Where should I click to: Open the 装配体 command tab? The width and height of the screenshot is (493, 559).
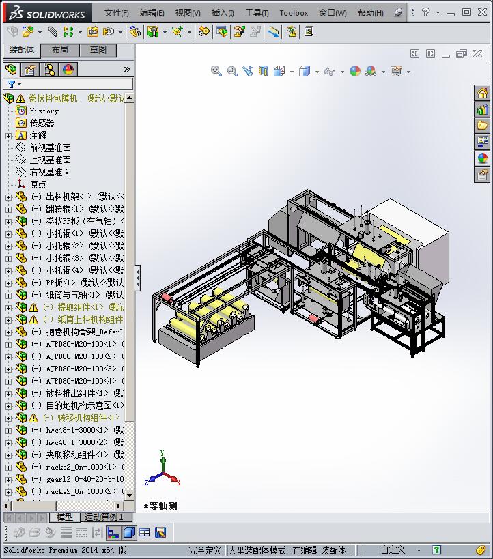click(22, 50)
